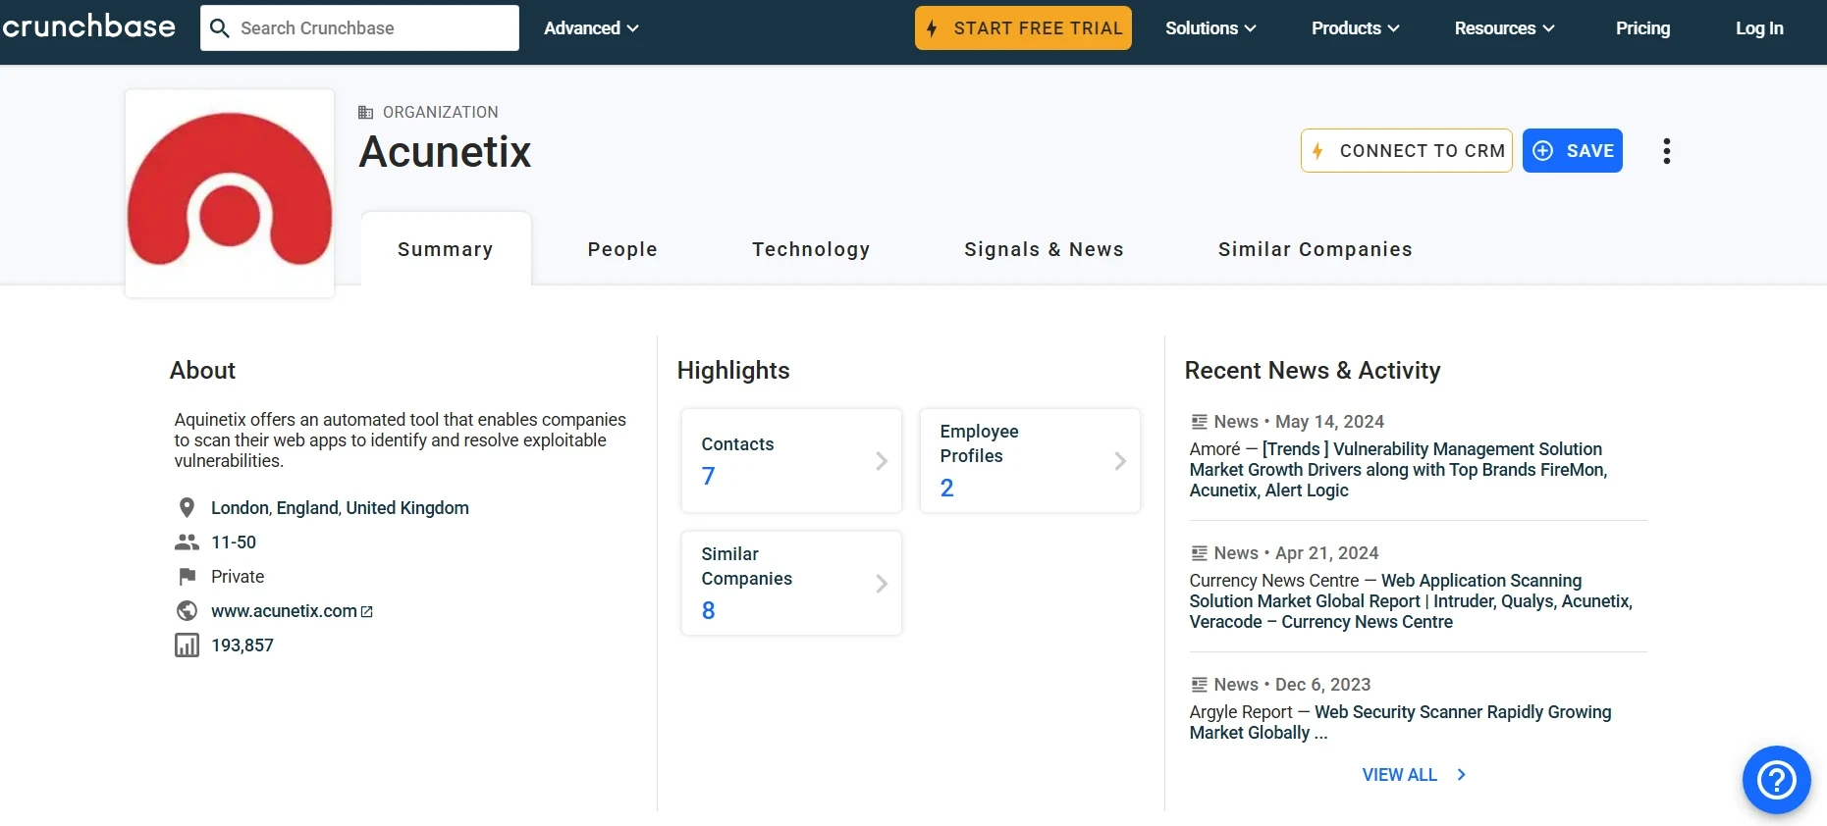Viewport: 1827px width, 826px height.
Task: Start the free trial
Action: point(1023,27)
